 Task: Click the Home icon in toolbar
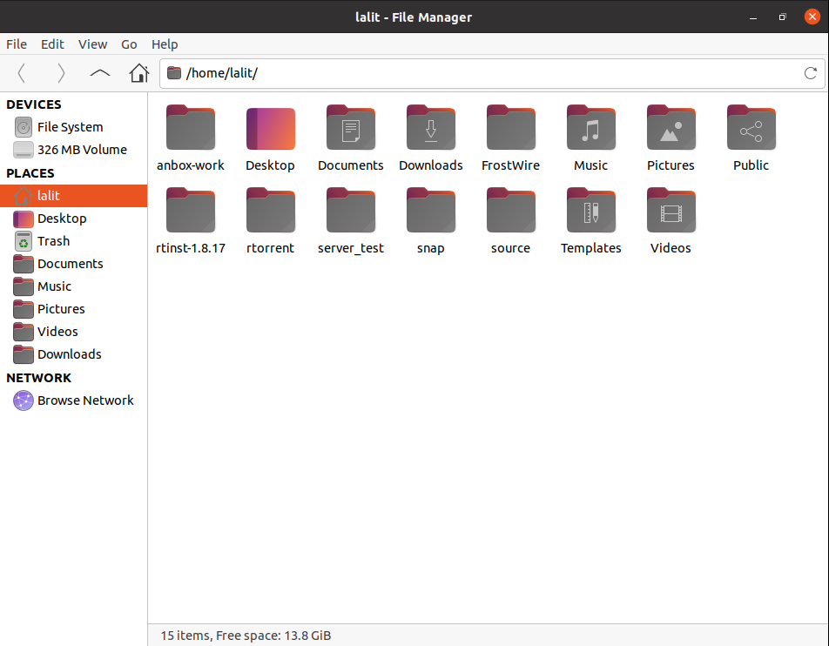(138, 73)
